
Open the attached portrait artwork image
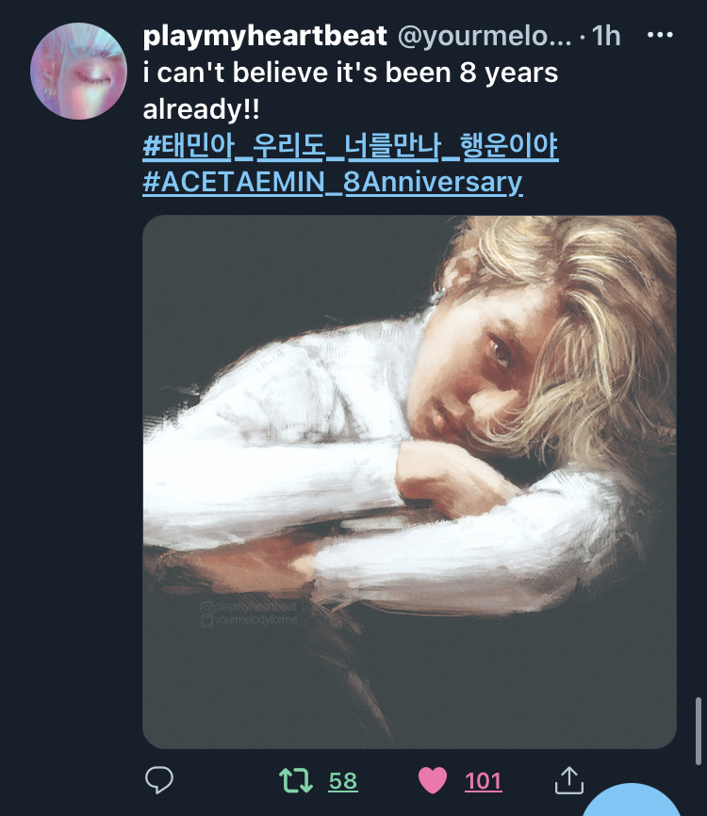[409, 481]
